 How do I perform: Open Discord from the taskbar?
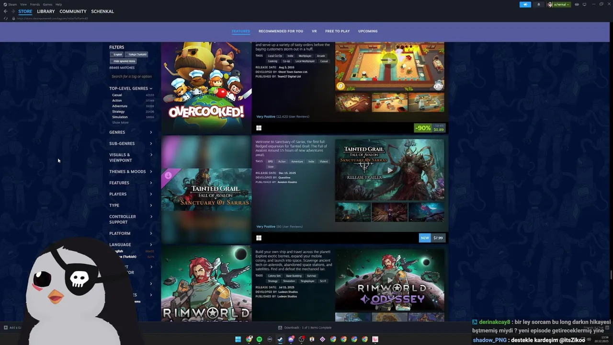click(291, 339)
